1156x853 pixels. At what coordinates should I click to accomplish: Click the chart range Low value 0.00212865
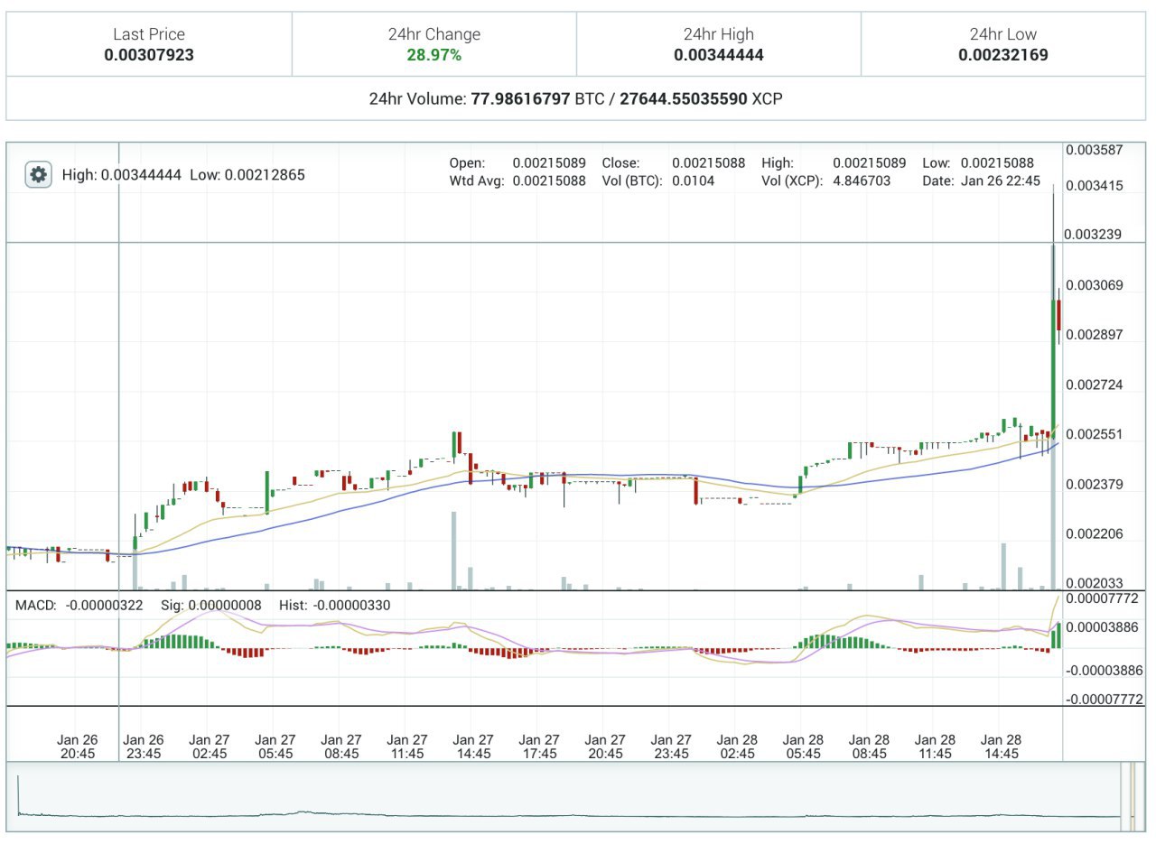coord(265,174)
